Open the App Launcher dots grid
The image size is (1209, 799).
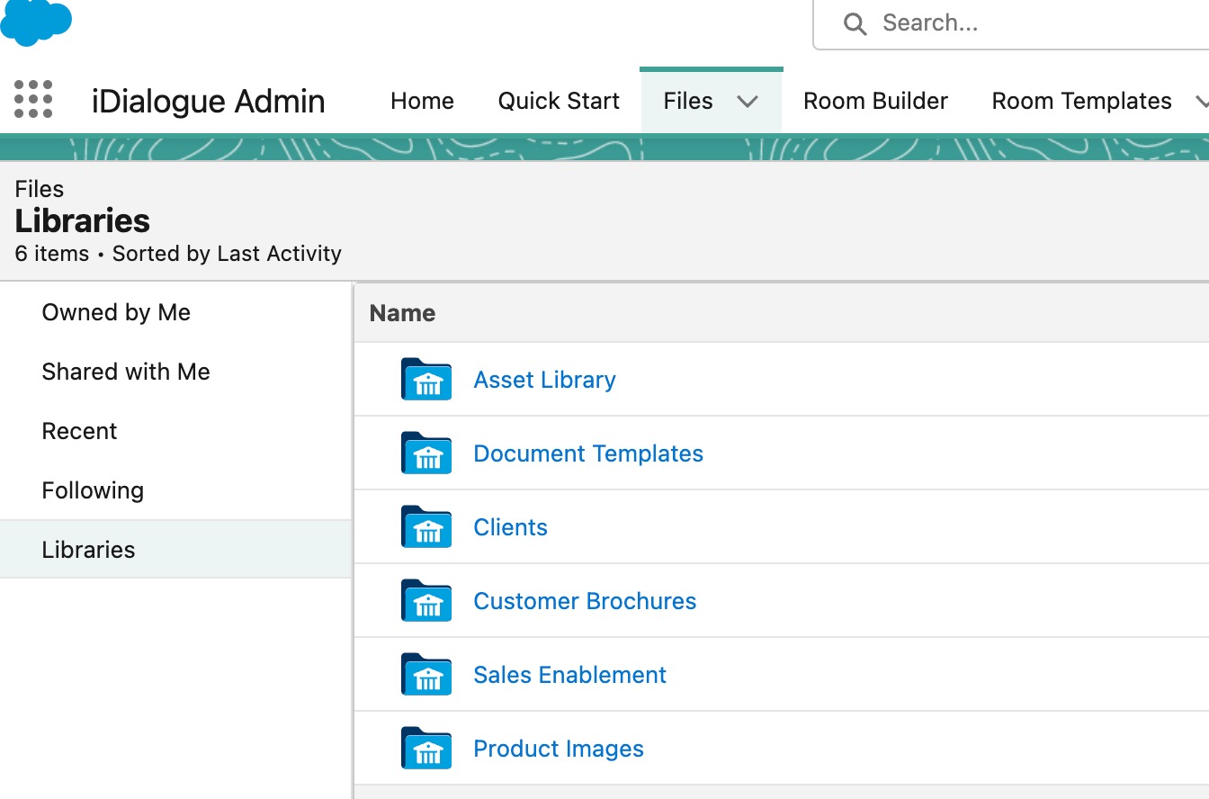pos(33,99)
